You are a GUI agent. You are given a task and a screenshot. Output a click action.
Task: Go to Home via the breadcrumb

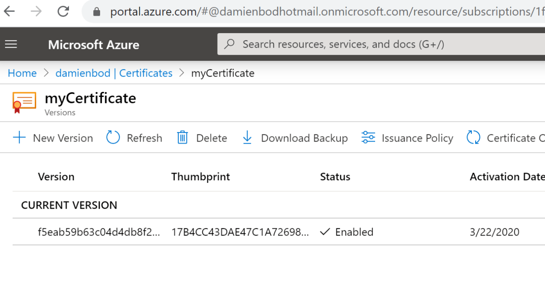(x=22, y=73)
